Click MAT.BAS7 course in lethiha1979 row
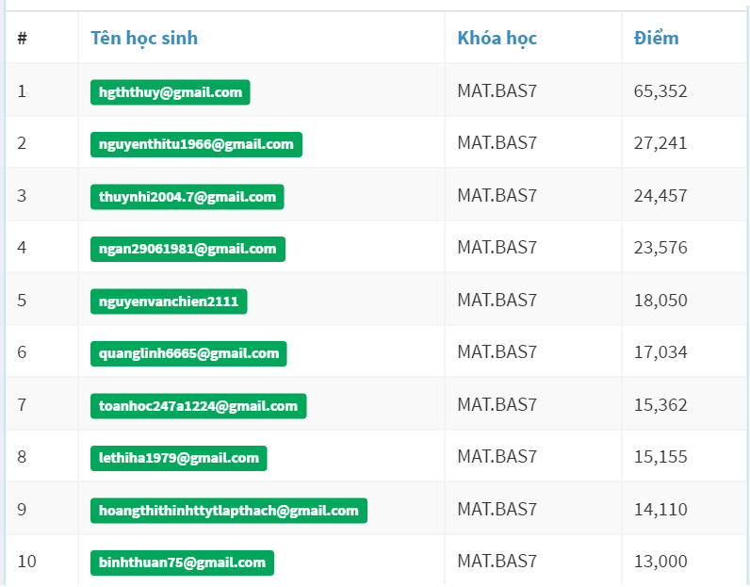This screenshot has width=750, height=587. (497, 456)
